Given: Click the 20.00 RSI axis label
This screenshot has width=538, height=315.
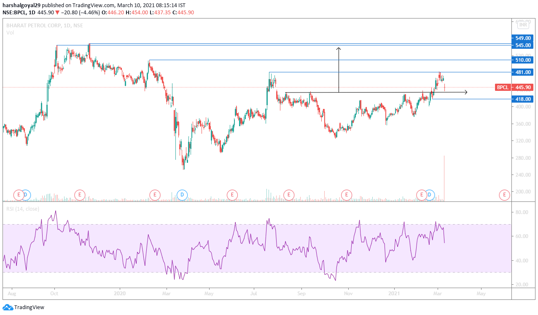Looking at the screenshot, I should pyautogui.click(x=522, y=285).
